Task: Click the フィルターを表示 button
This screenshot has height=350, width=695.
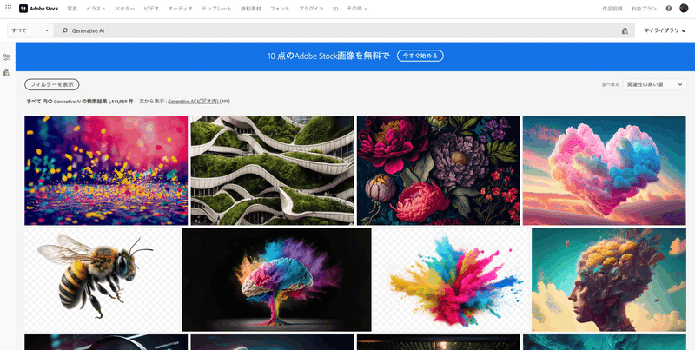Action: coord(52,84)
